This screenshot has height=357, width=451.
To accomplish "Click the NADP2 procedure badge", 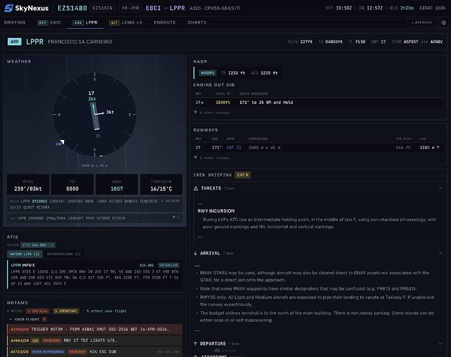I will [x=207, y=73].
